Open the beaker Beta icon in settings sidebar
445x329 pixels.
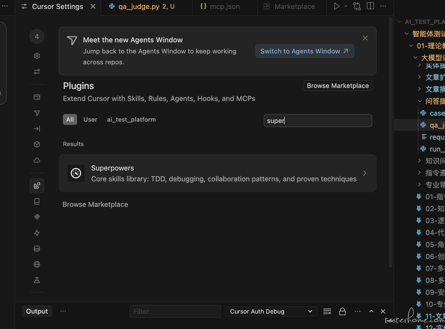[37, 280]
